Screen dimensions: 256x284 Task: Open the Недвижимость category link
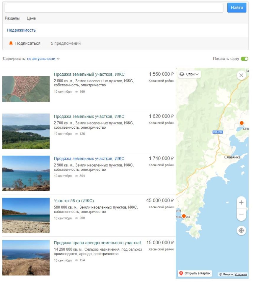point(21,30)
